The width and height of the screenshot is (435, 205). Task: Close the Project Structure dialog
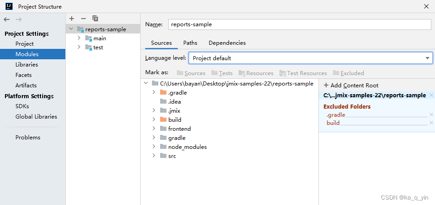[426, 6]
